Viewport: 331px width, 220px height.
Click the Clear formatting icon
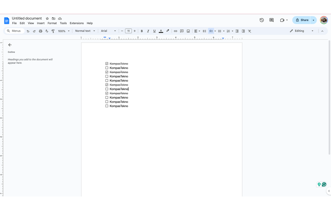click(249, 31)
